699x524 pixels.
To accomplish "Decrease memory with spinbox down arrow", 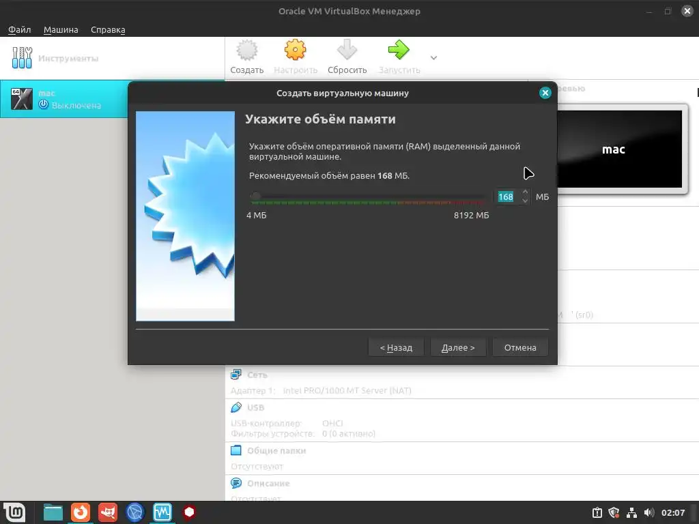I will click(525, 201).
